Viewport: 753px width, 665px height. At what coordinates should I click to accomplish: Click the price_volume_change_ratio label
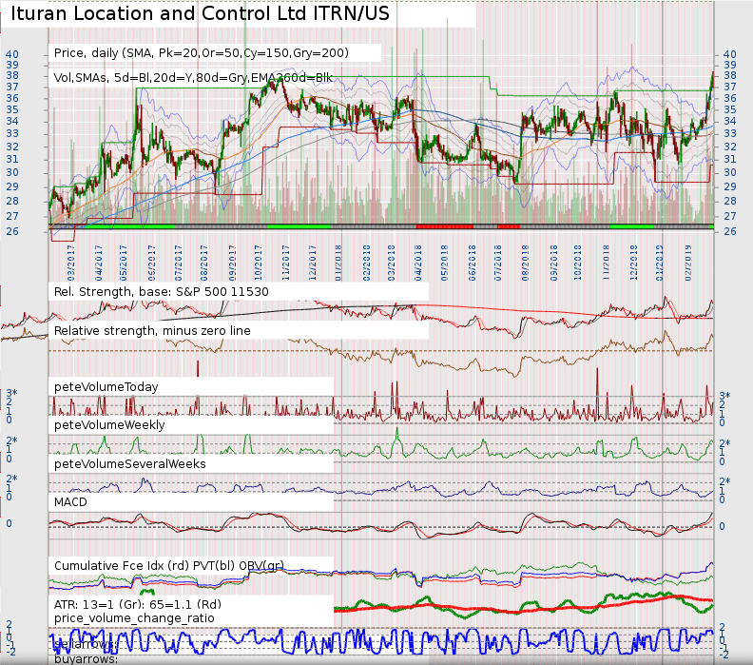pos(134,618)
